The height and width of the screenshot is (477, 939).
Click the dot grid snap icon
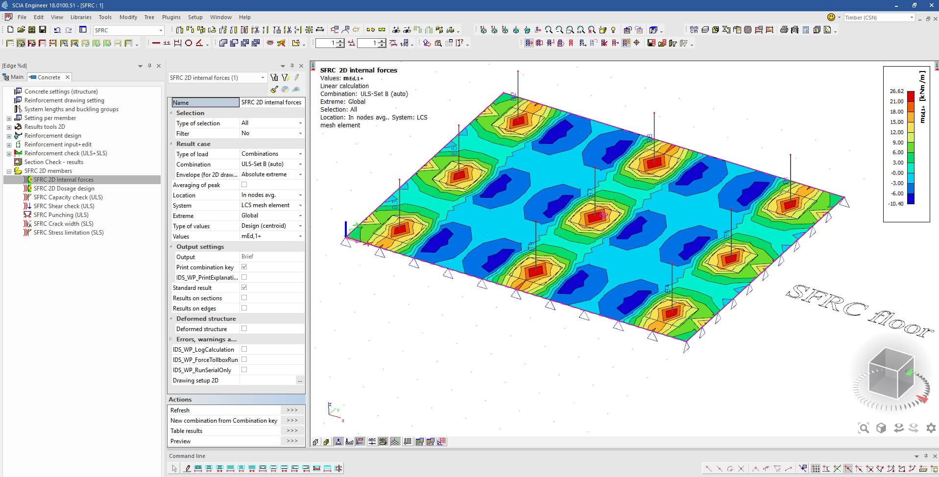tap(815, 469)
